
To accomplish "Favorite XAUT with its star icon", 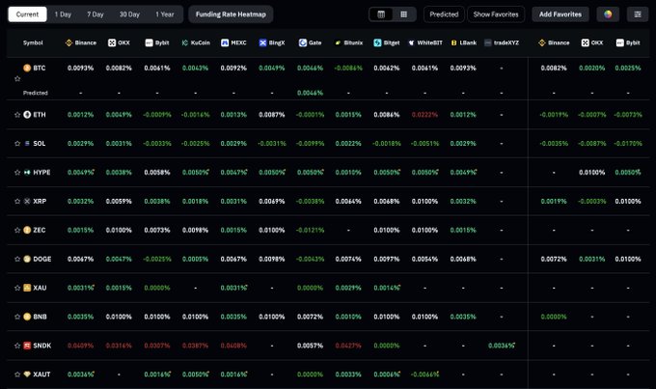I will click(17, 375).
